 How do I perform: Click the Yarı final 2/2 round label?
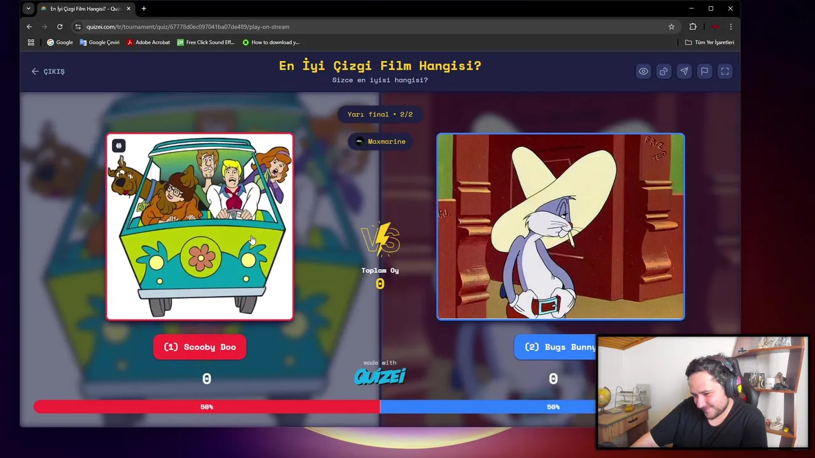380,114
